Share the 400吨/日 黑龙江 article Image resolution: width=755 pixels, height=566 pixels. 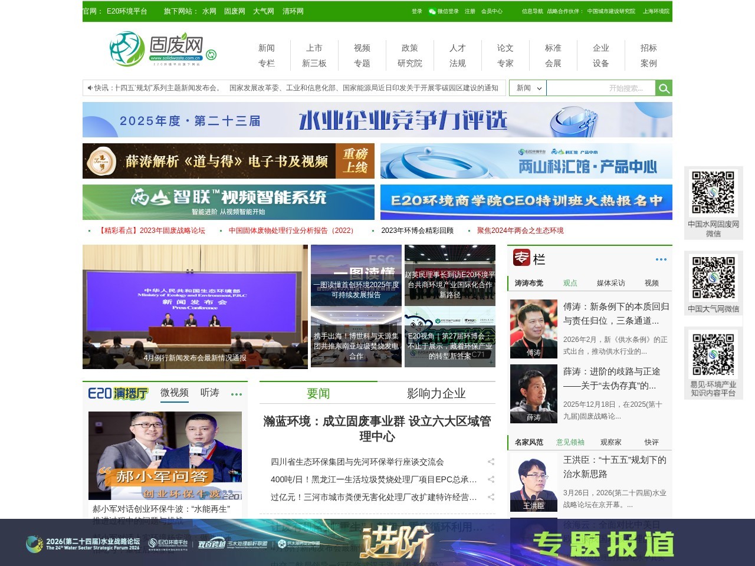(x=491, y=479)
